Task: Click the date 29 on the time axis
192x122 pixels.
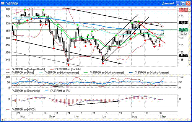Action: tap(19, 113)
